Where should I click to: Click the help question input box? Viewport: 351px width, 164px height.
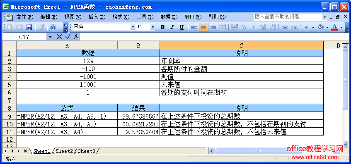(288, 17)
